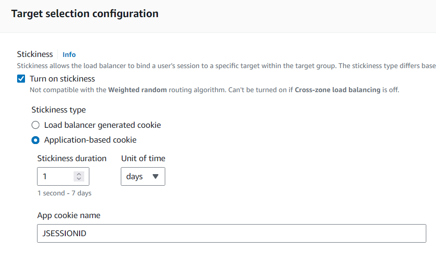Screen dimensions: 436x257
Task: Click the Stickiness section label
Action: tap(35, 54)
